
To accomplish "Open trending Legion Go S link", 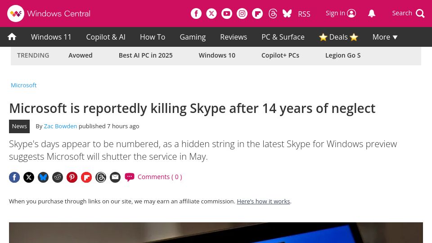I will (343, 55).
